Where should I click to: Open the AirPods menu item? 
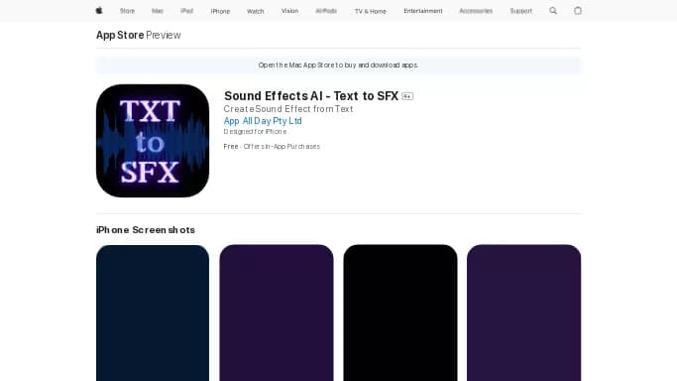(326, 11)
